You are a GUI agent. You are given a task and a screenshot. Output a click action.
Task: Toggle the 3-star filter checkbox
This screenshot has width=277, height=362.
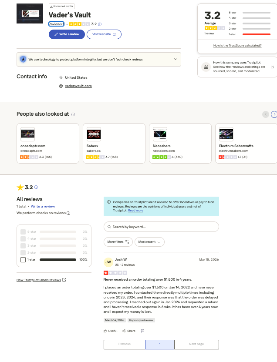tap(23, 246)
